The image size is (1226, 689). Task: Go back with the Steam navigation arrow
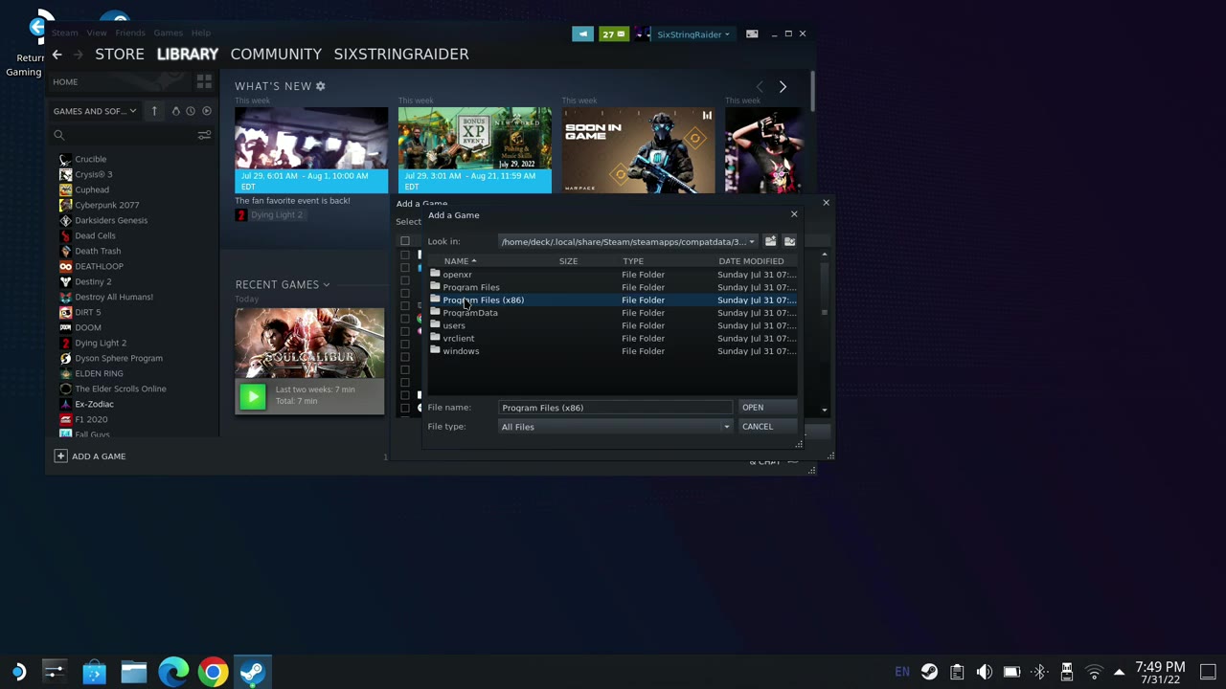[x=57, y=55]
